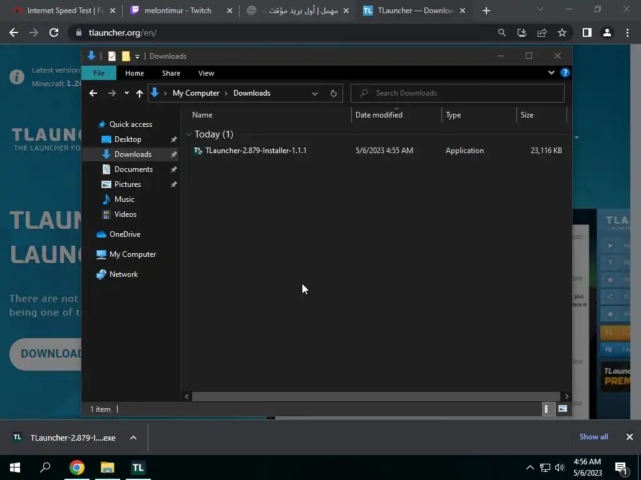Bookmark this page with star icon
The image size is (641, 480).
562,32
